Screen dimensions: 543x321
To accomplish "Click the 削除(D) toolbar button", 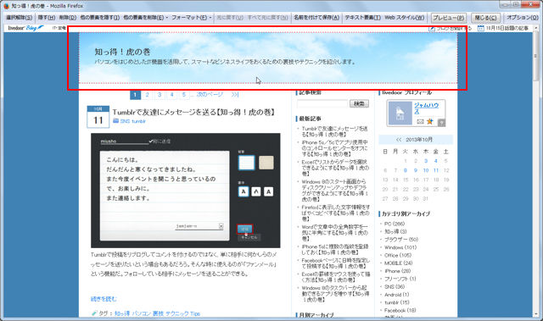I will pyautogui.click(x=67, y=17).
